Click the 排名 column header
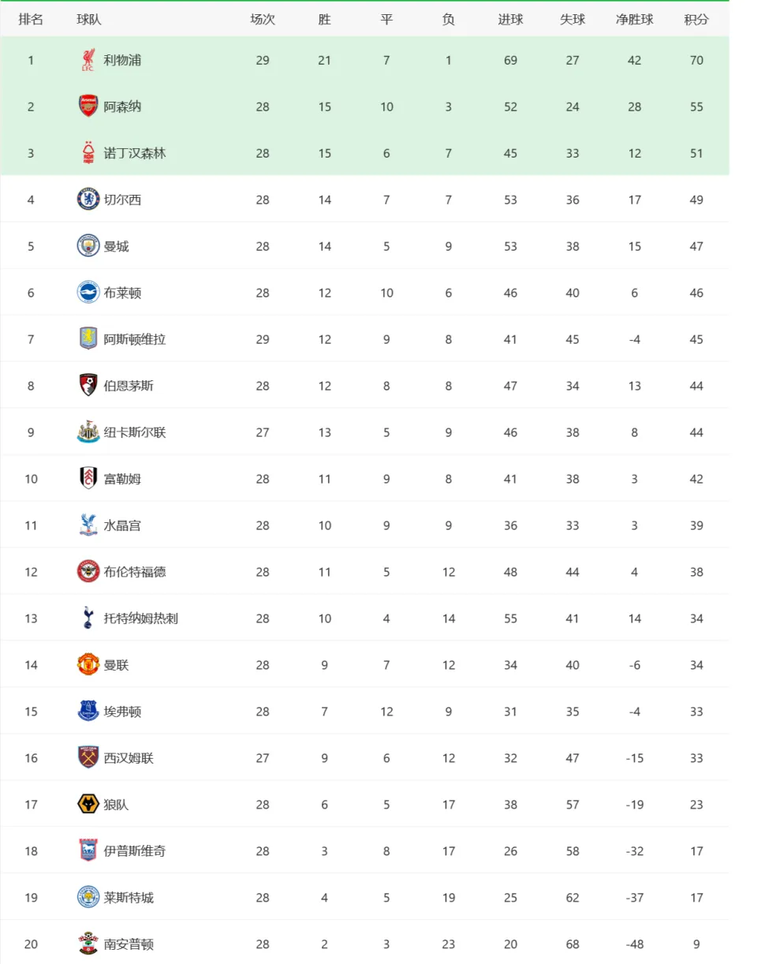Image resolution: width=757 pixels, height=964 pixels. pyautogui.click(x=31, y=20)
